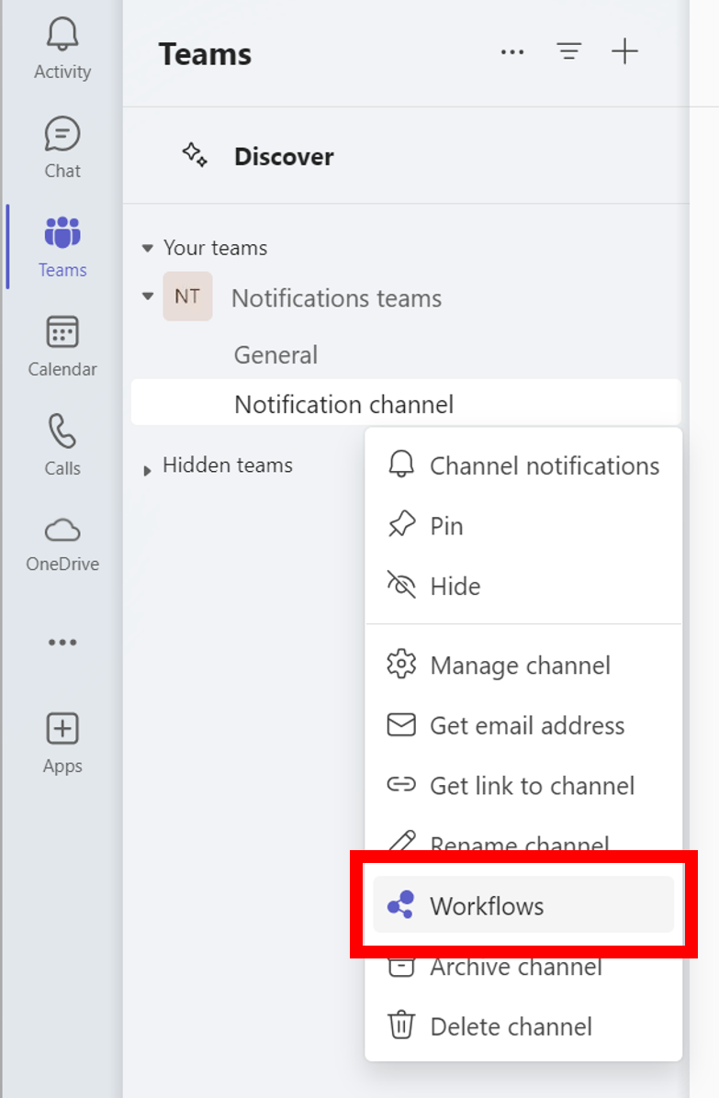Viewport: 719px width, 1098px height.
Task: Click the gear icon beside Manage channel
Action: (x=401, y=664)
